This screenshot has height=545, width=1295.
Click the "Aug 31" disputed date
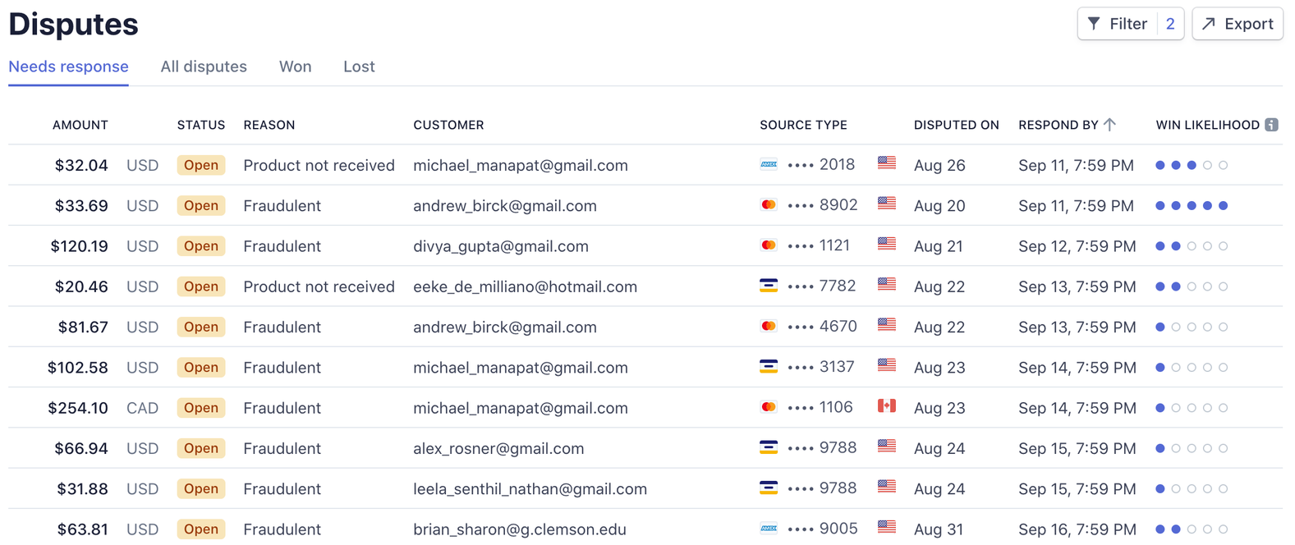[939, 529]
